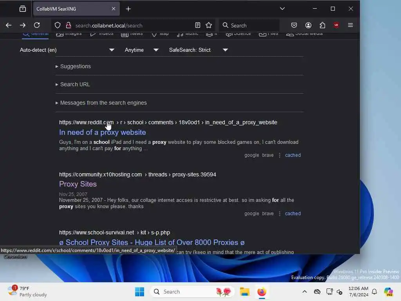Open Firefox View icon
401x301 pixels.
(23, 9)
